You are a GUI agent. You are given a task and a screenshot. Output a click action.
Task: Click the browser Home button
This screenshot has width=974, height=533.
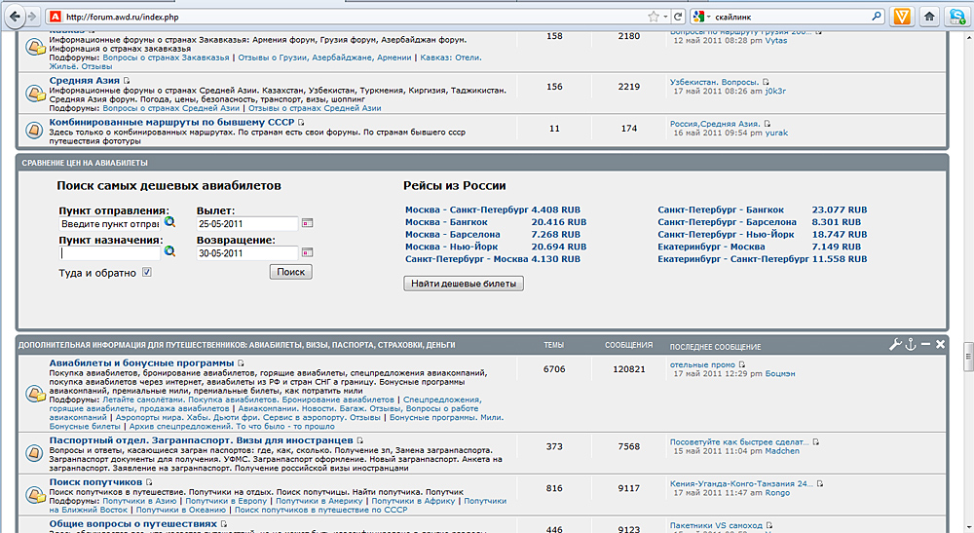(x=930, y=17)
